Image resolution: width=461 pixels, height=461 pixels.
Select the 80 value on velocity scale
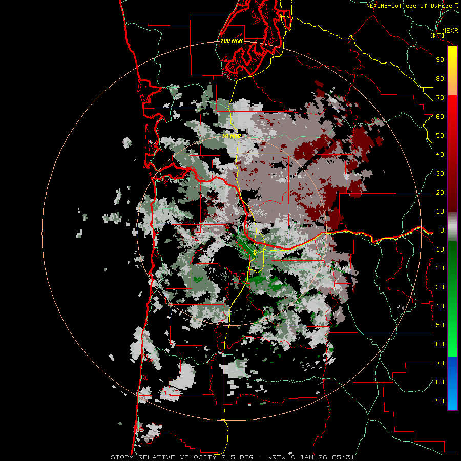click(x=440, y=79)
